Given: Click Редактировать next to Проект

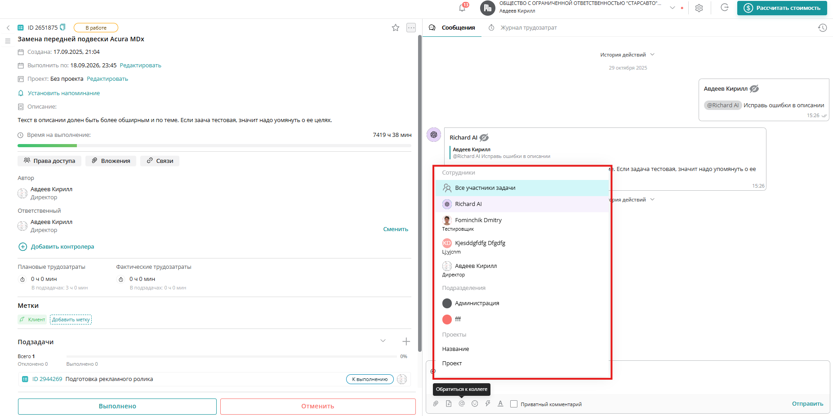Looking at the screenshot, I should click(107, 79).
